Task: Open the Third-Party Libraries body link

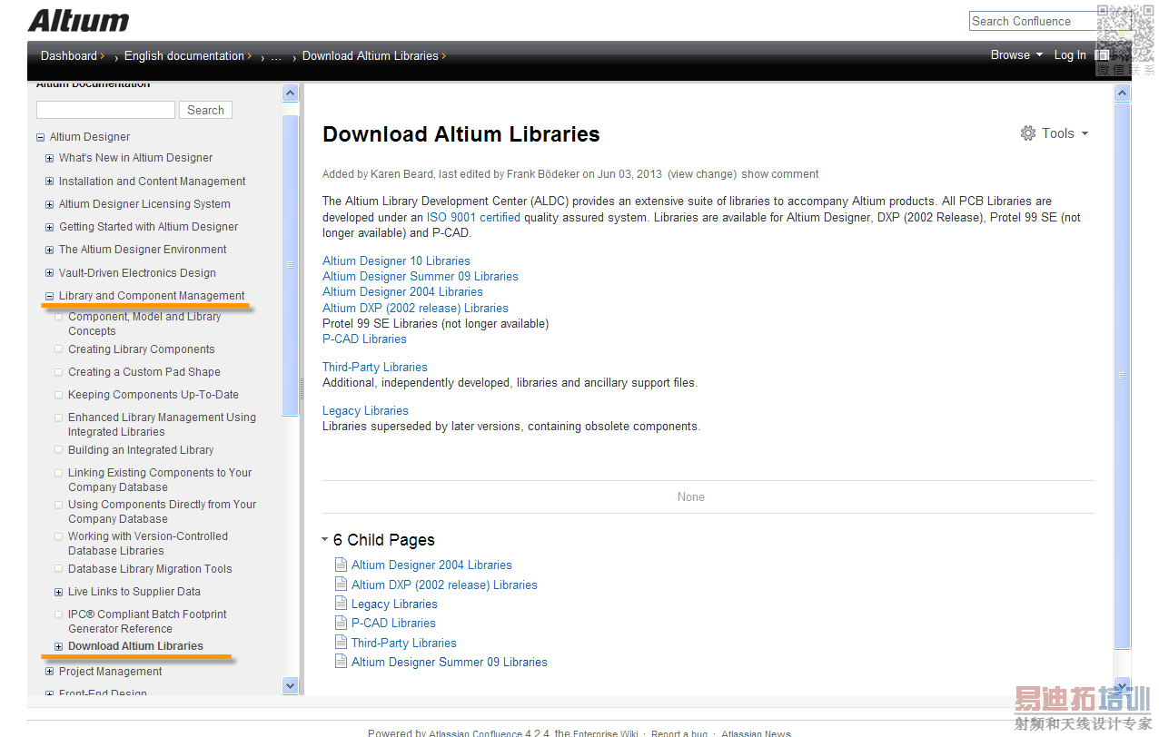Action: pyautogui.click(x=375, y=368)
